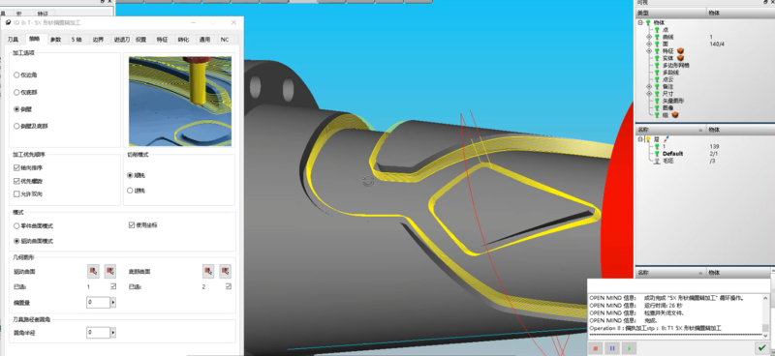This screenshot has width=775, height=356.
Task: Click the 圆角半径 value field
Action: tap(98, 333)
